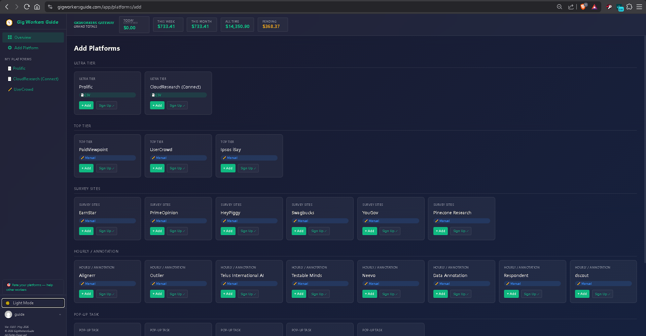Go back using browser back arrow
The image size is (646, 336).
click(x=7, y=7)
